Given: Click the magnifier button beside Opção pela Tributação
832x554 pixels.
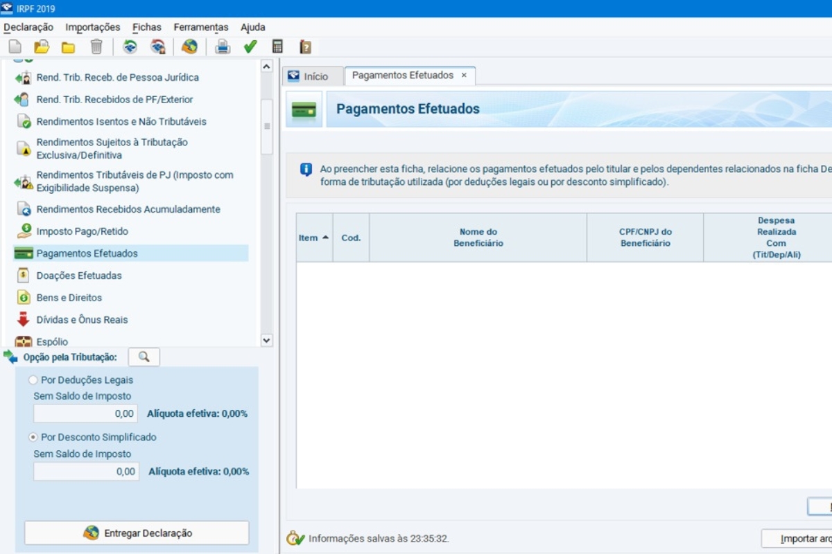Looking at the screenshot, I should tap(144, 357).
